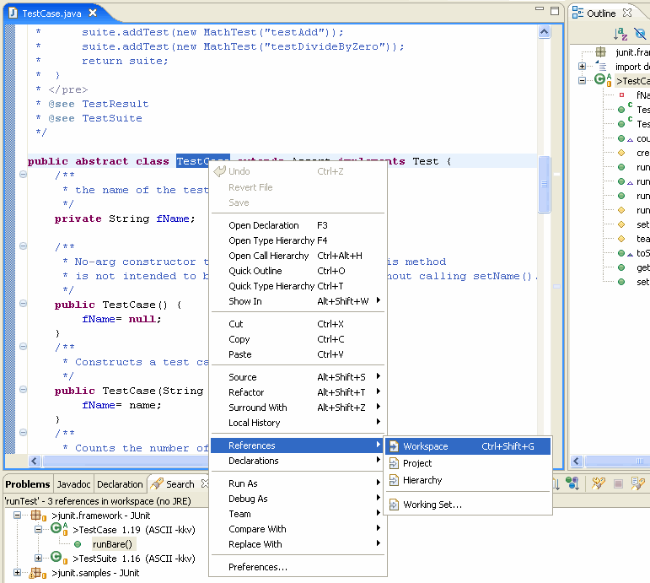The width and height of the screenshot is (650, 583).
Task: Collapse the TestCase(String) constructor fold
Action: click(24, 390)
